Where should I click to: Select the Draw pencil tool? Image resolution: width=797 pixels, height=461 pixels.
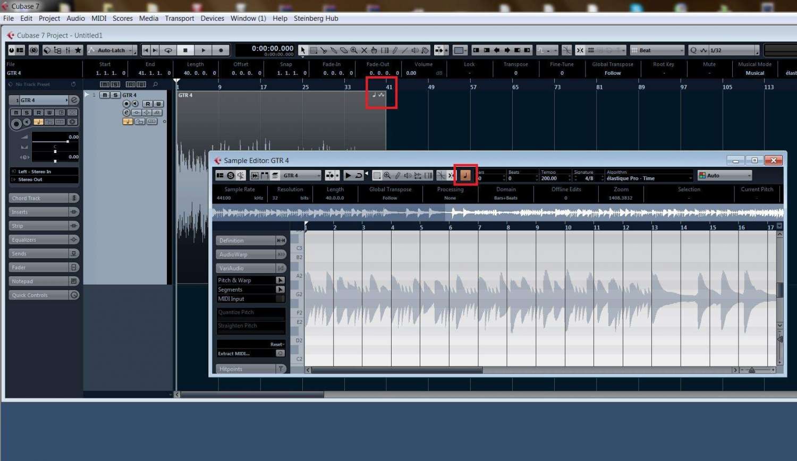tap(395, 50)
